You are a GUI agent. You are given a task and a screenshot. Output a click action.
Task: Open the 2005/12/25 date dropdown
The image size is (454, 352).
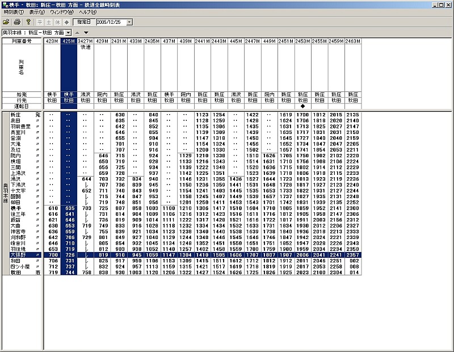[x=129, y=22]
